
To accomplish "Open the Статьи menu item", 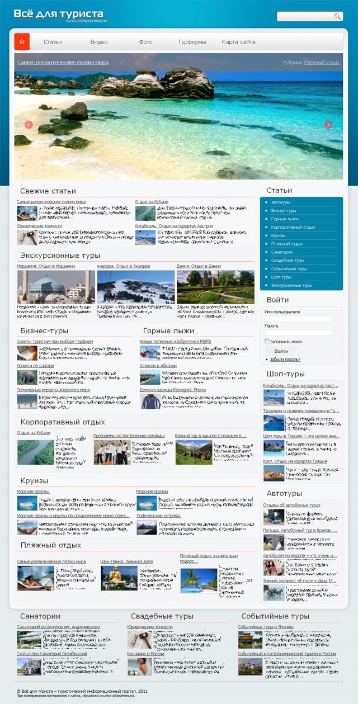I will [x=53, y=42].
